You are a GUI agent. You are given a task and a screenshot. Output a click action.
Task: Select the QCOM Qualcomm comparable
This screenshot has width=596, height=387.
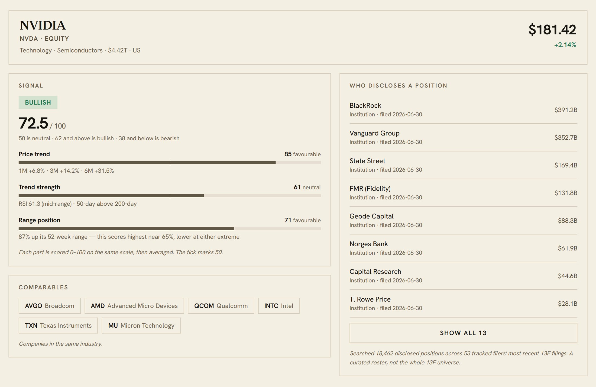coord(221,306)
